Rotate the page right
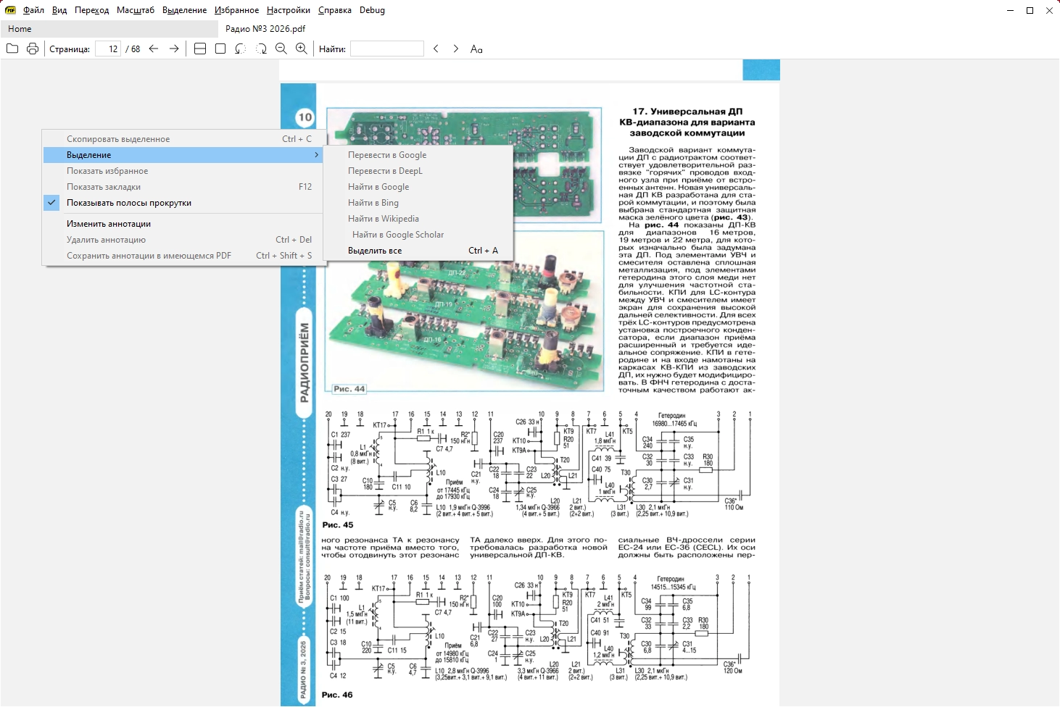This screenshot has width=1060, height=707. 261,49
